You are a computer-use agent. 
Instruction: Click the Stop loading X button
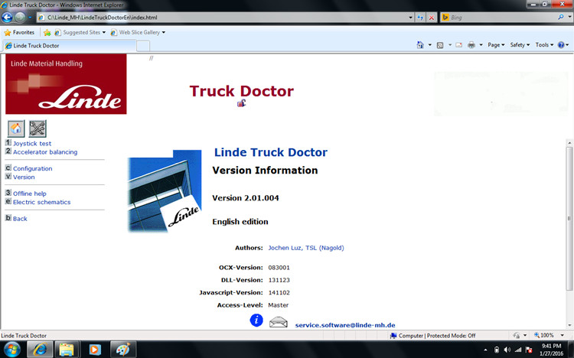click(432, 17)
